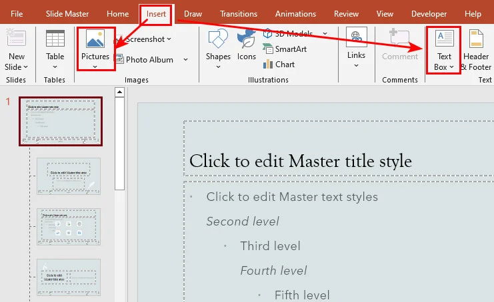
Task: Click the Chart bar icon
Action: (268, 64)
